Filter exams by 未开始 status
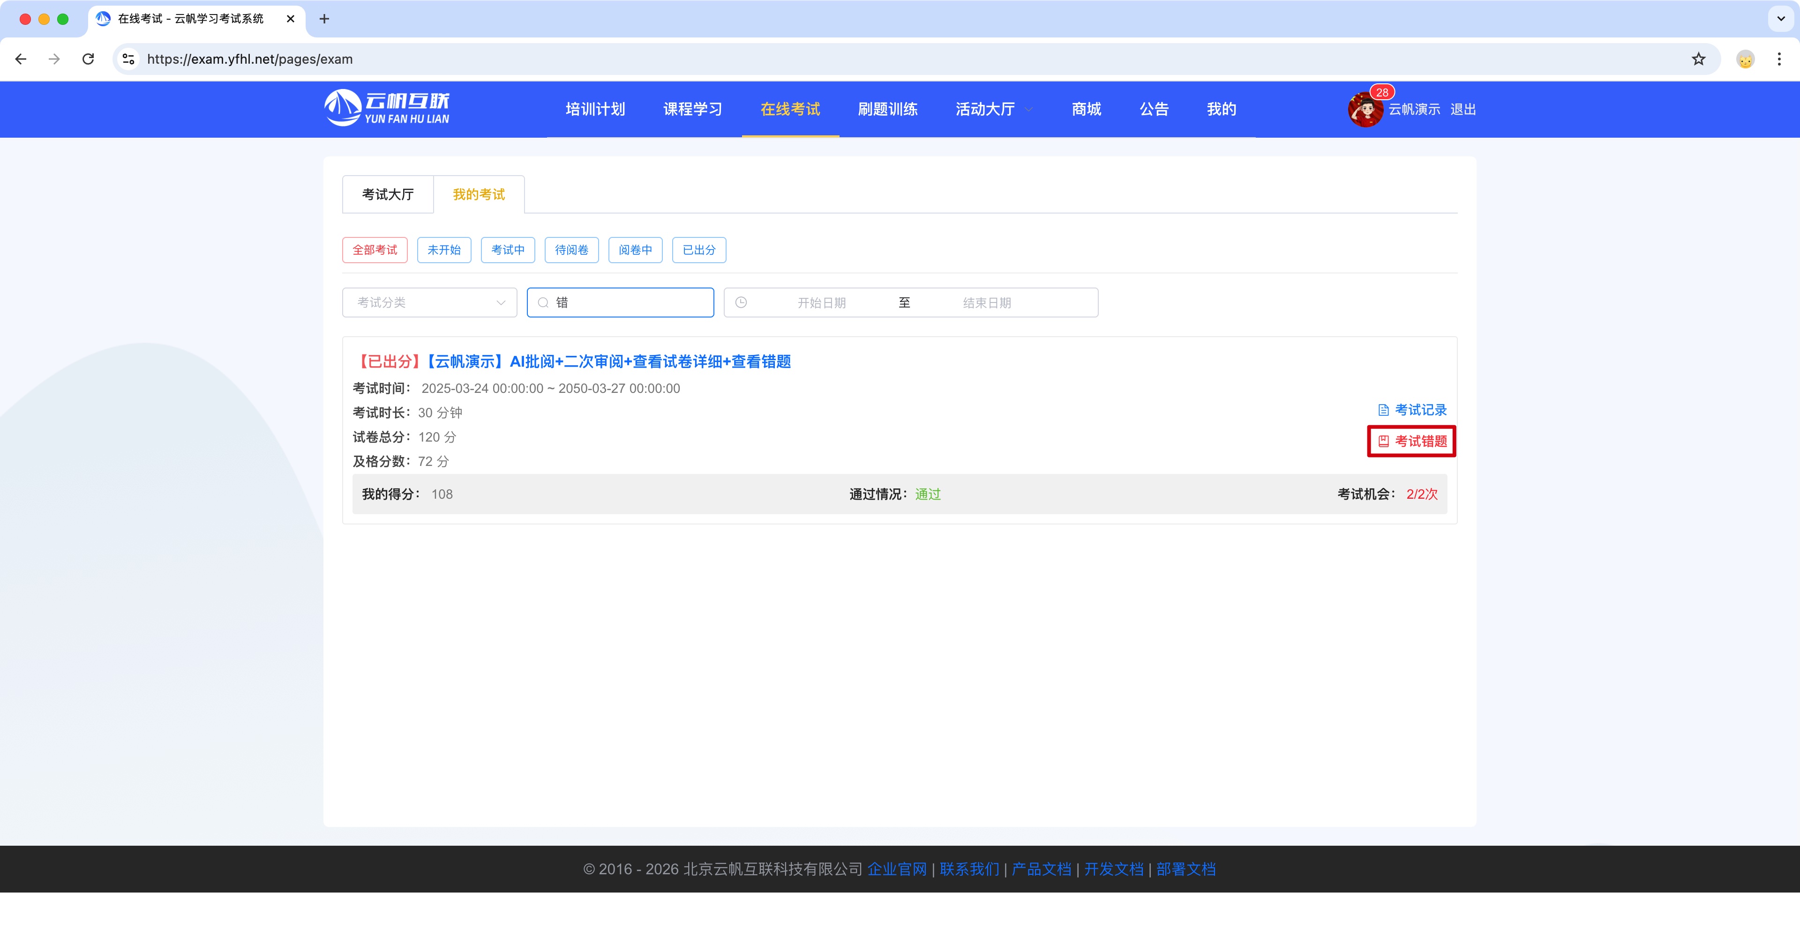 click(444, 250)
